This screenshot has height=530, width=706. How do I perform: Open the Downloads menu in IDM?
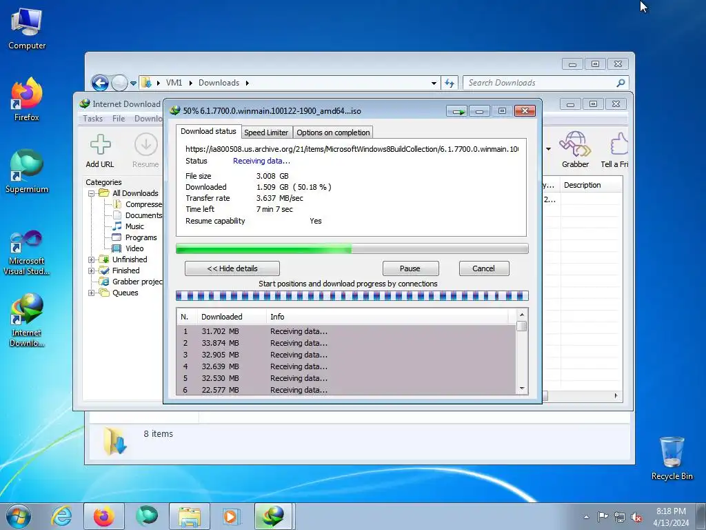point(148,119)
